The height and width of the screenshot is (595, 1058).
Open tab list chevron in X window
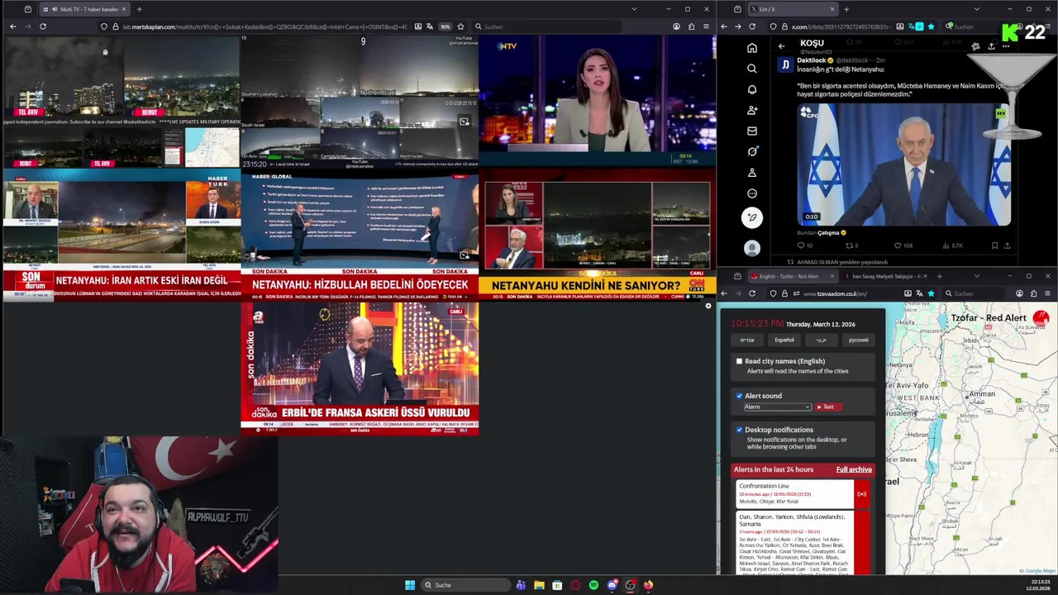click(976, 9)
